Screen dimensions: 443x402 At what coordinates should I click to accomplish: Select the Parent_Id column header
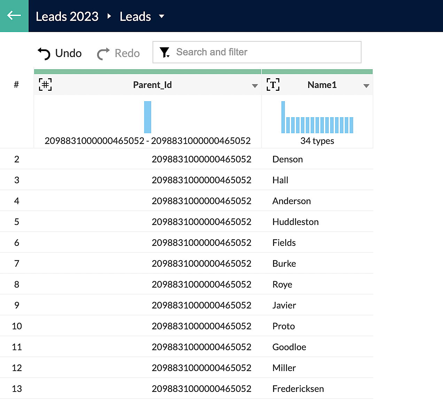152,85
